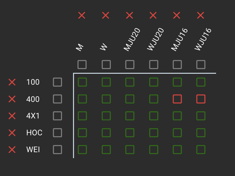
Task: Check the red box at 400 and WJU16
Action: [x=201, y=99]
